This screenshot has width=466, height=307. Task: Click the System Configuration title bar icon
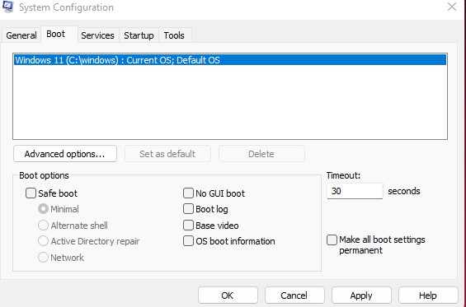point(7,7)
